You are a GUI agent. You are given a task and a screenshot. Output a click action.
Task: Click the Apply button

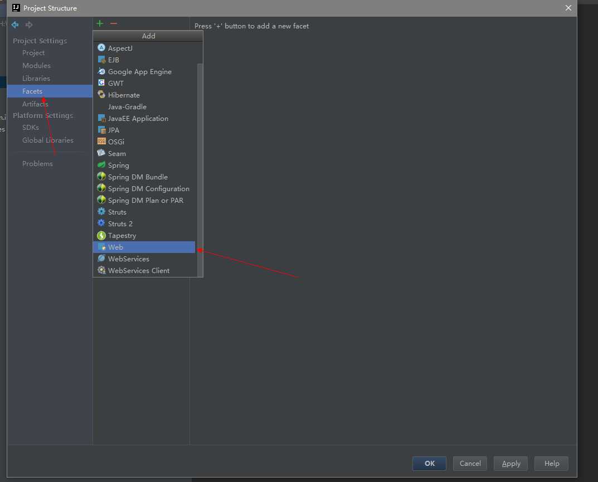(511, 463)
